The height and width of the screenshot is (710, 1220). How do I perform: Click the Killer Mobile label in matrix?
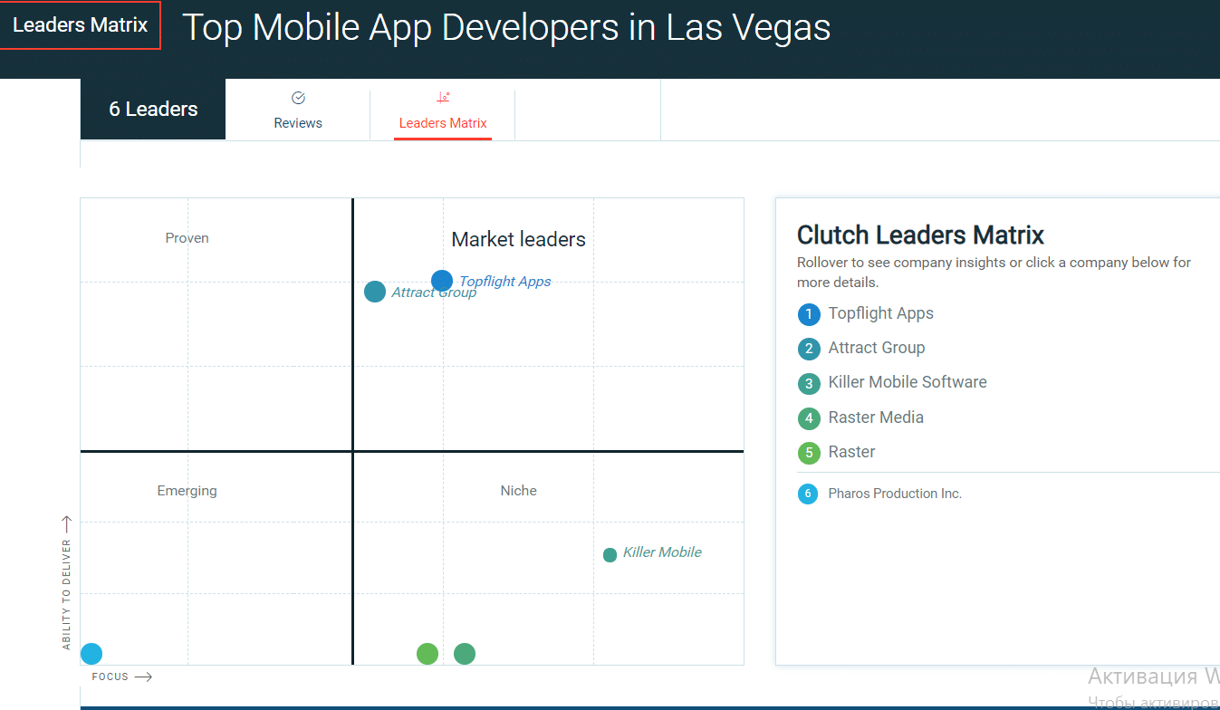pos(662,552)
